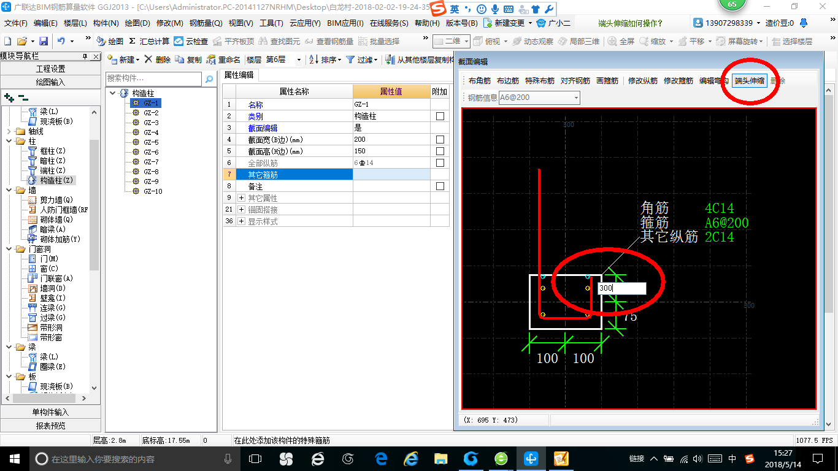Expand 锚固搭接 row in the property table
Screen dimensions: 838x471
tap(241, 210)
